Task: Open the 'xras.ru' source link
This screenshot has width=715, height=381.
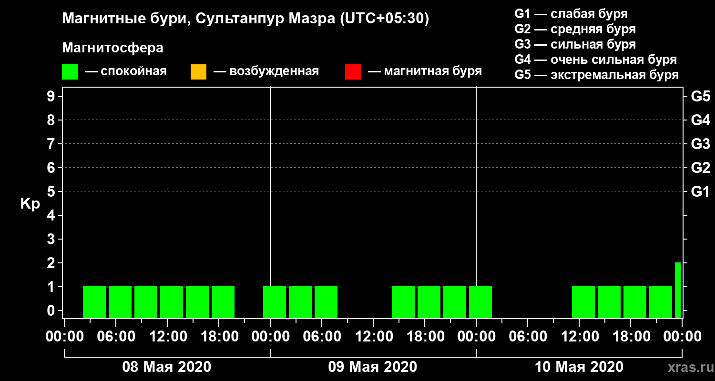Action: tap(690, 367)
